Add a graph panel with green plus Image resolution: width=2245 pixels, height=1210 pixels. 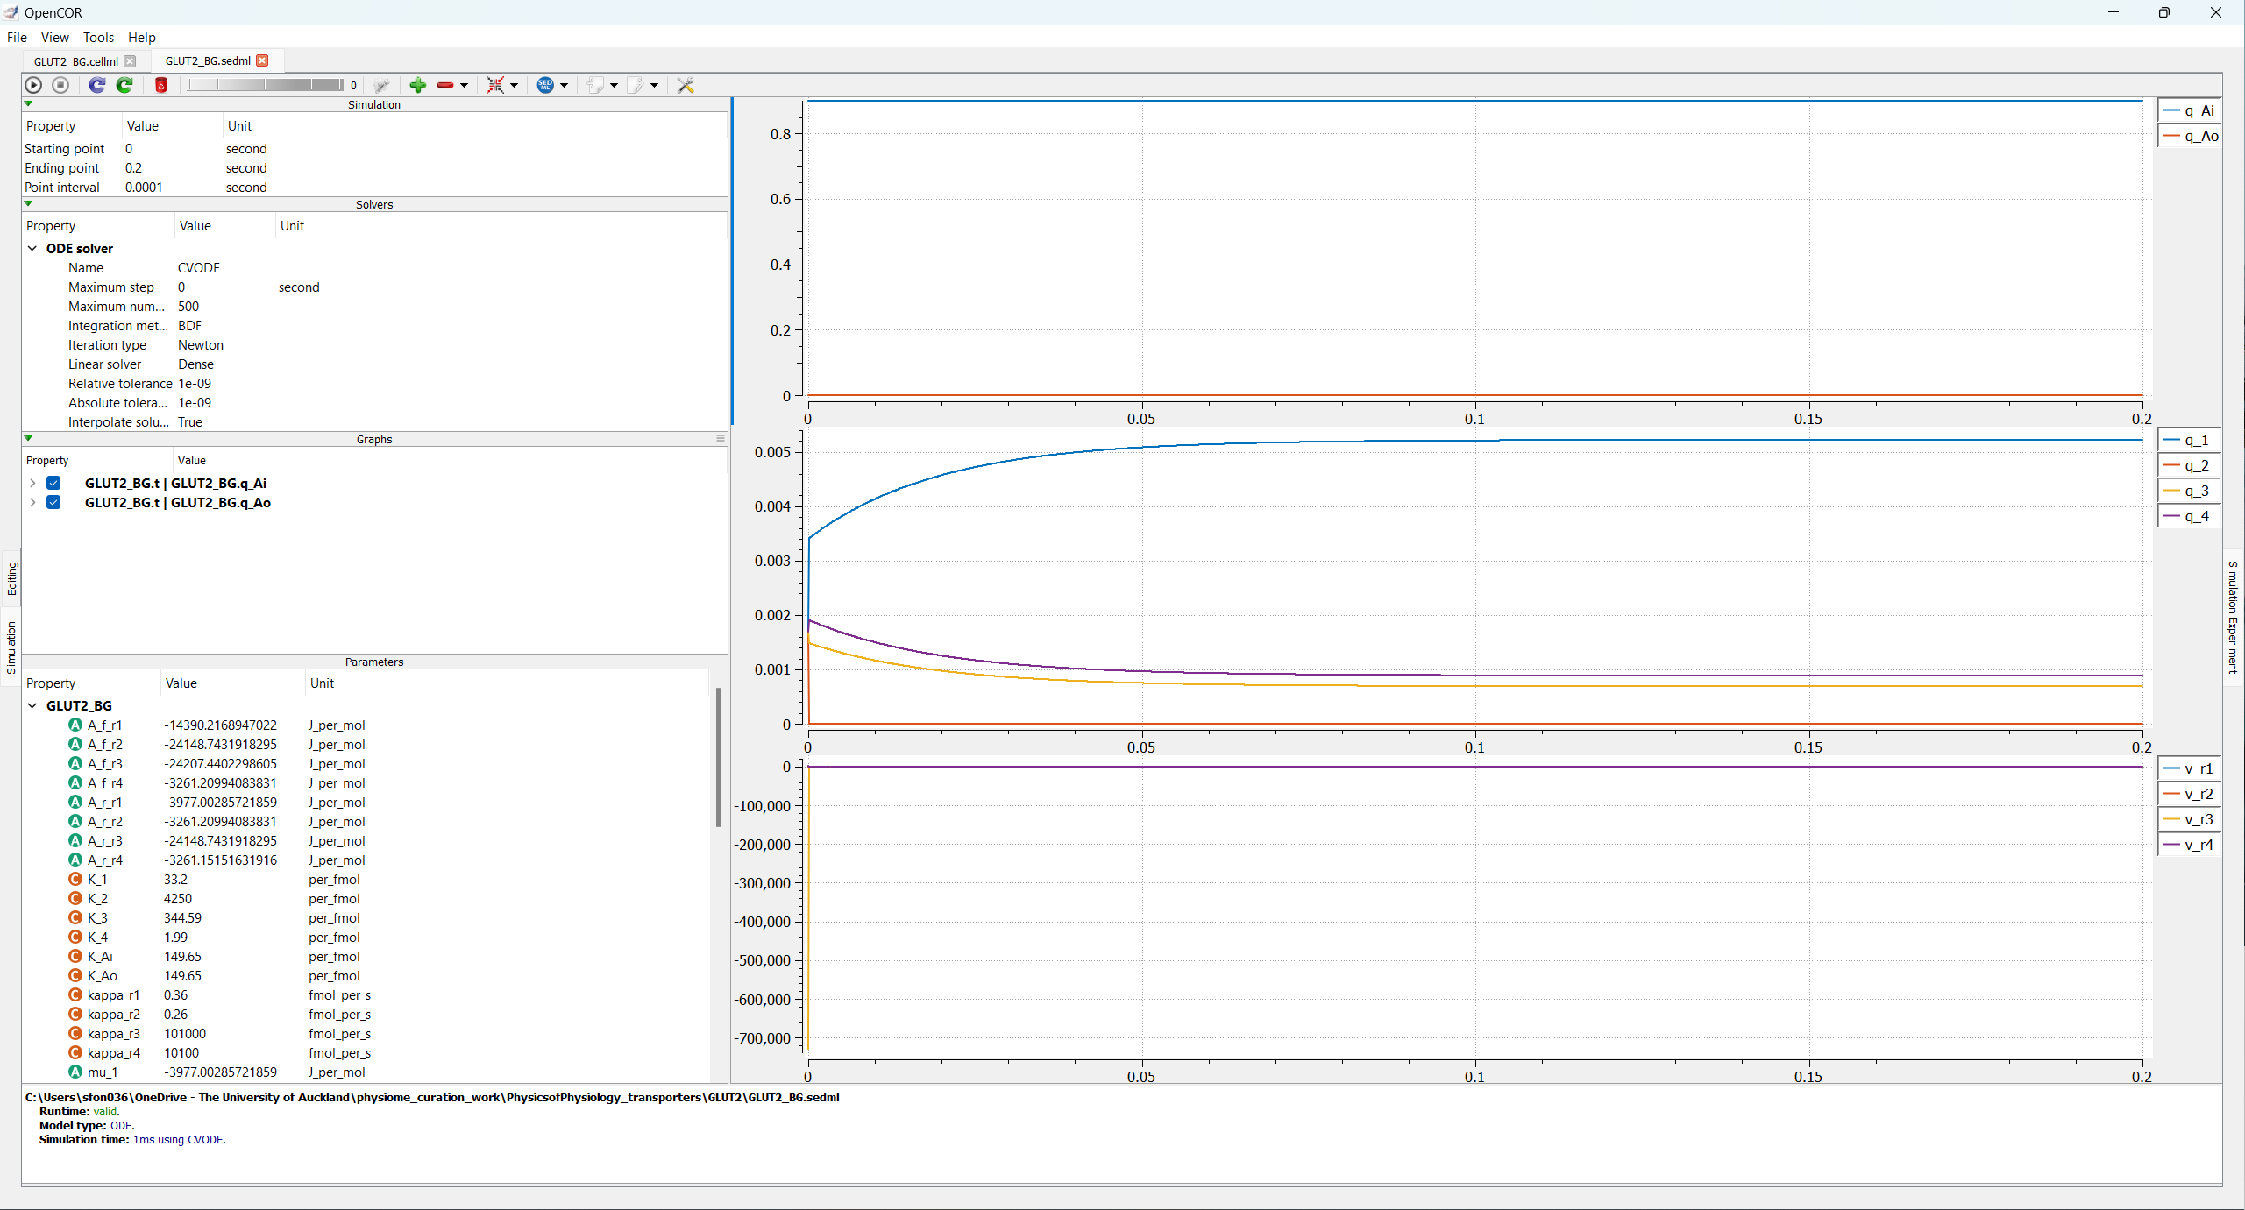[x=417, y=85]
